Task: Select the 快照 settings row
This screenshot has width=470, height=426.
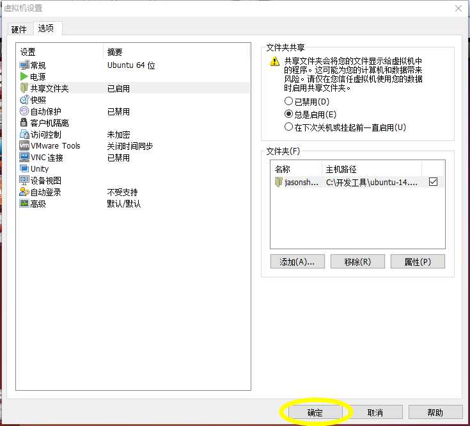Action: click(x=134, y=100)
